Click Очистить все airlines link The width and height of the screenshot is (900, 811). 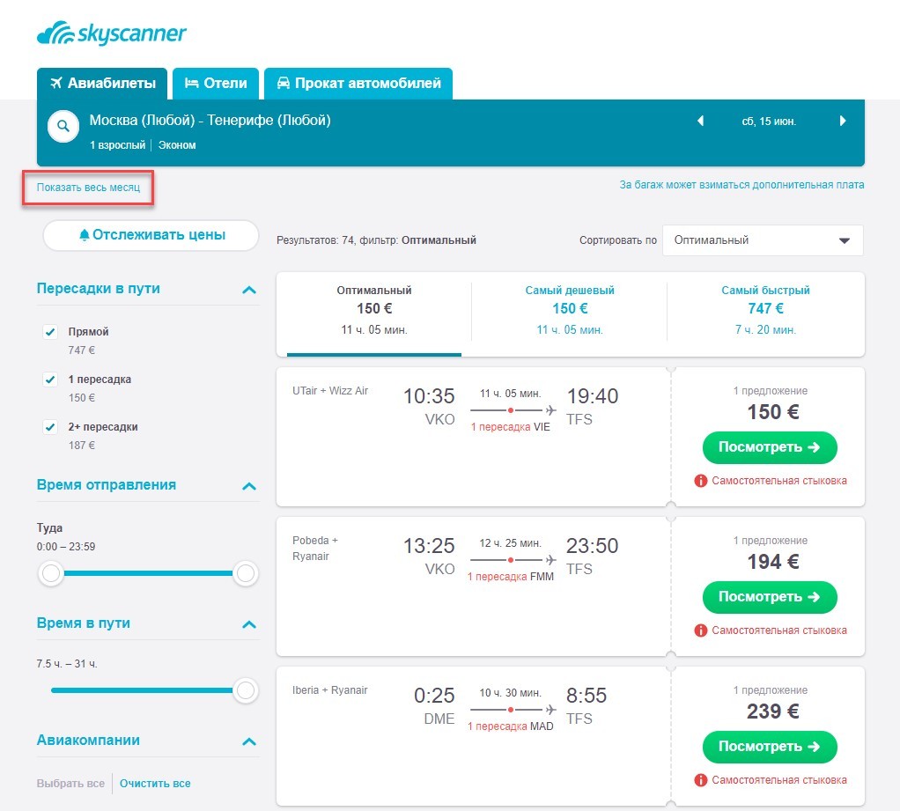point(155,784)
